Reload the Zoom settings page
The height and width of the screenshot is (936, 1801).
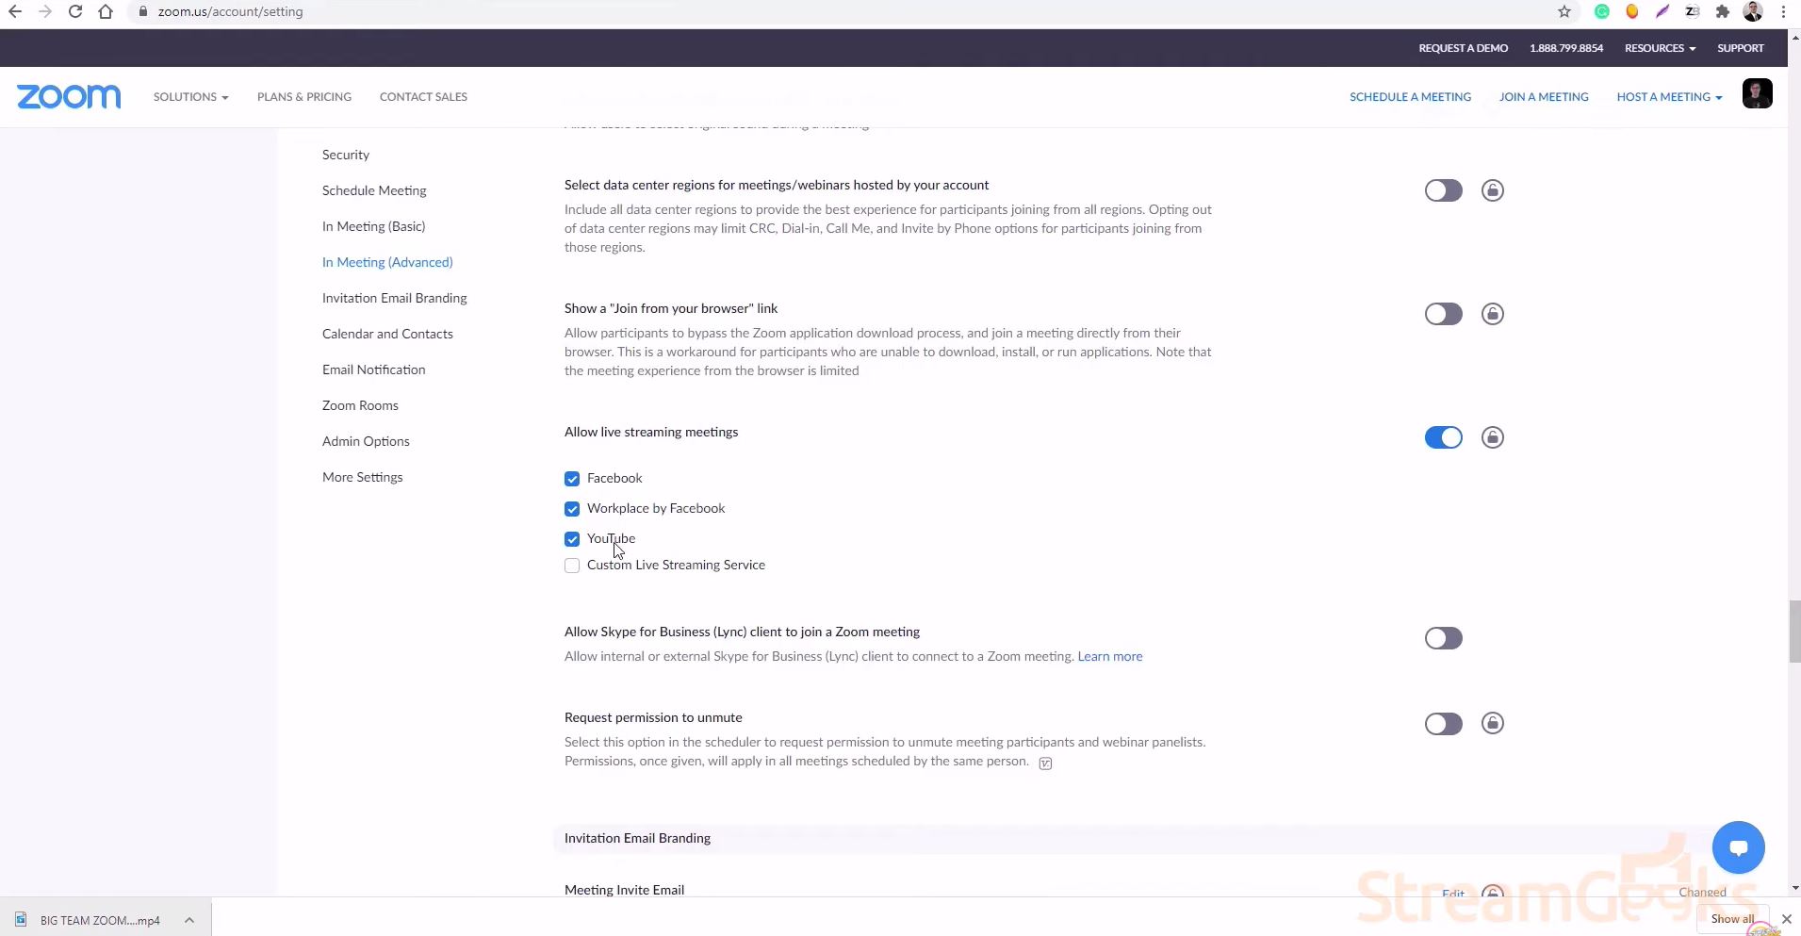[75, 11]
